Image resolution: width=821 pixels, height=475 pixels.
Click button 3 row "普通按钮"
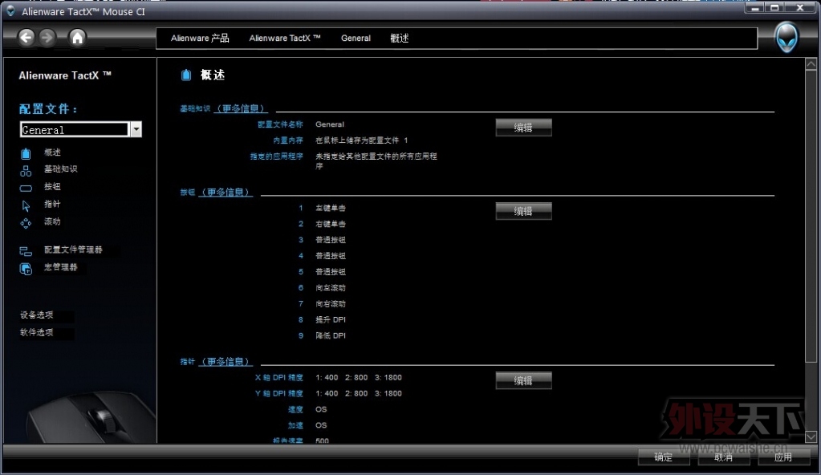[331, 240]
